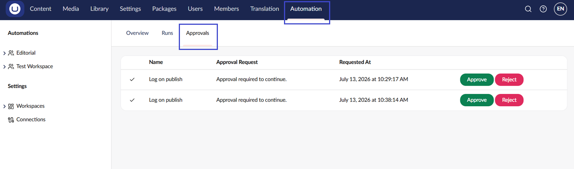This screenshot has height=169, width=574.
Task: Reject the 10:29:17 AM request
Action: [x=509, y=80]
